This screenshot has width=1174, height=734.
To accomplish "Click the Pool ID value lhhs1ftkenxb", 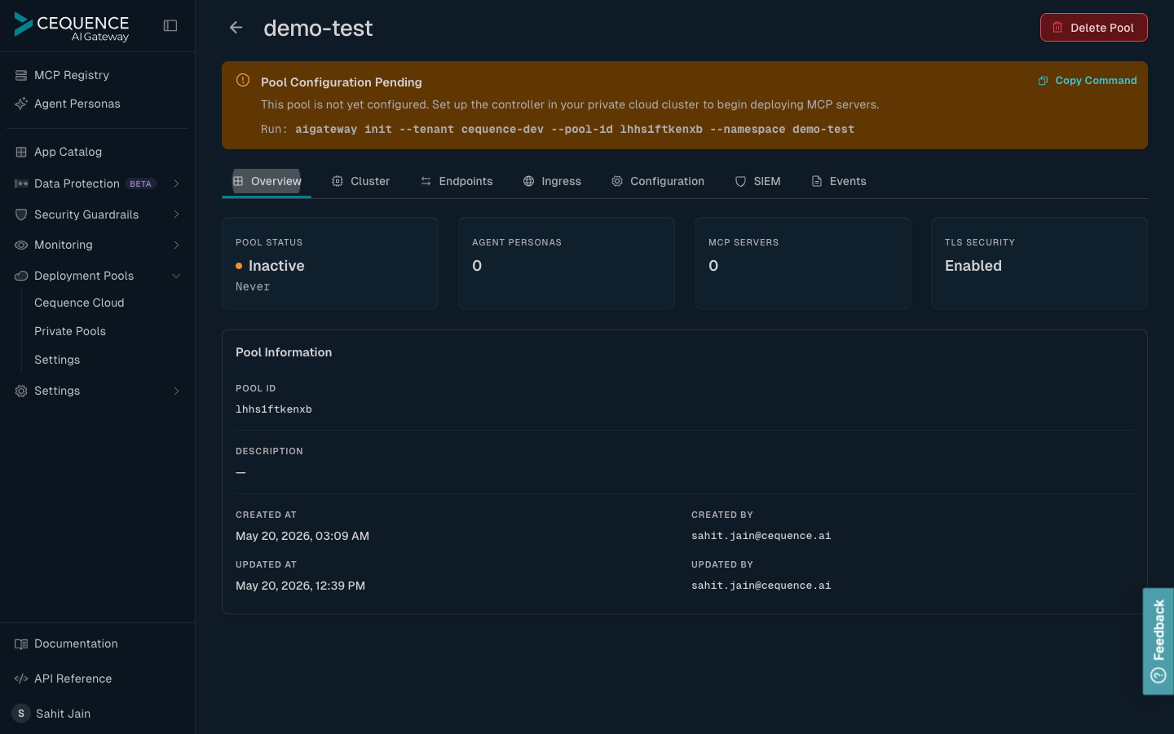I will [x=274, y=409].
